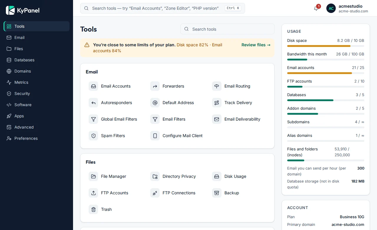Image resolution: width=377 pixels, height=230 pixels.
Task: Open Metrics in the sidebar
Action: pyautogui.click(x=37, y=82)
